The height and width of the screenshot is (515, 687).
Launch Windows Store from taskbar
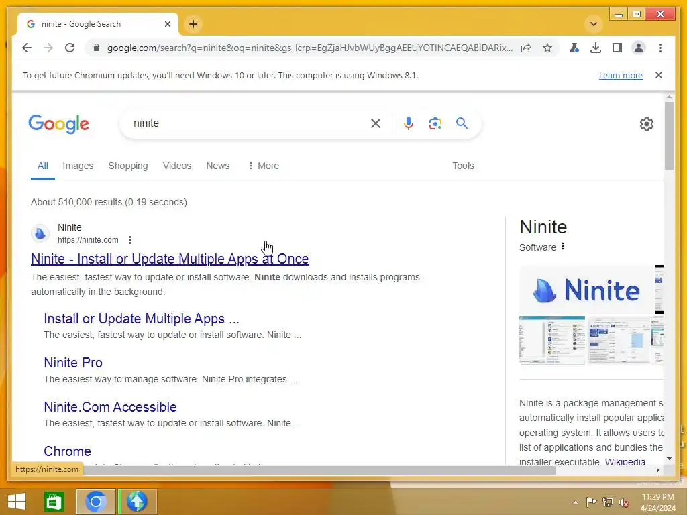coord(54,502)
